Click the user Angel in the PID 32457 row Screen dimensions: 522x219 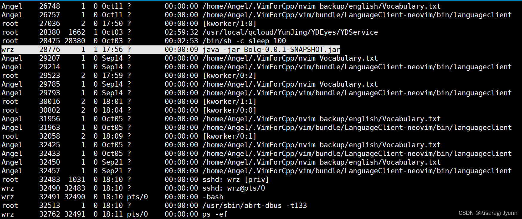(12, 171)
